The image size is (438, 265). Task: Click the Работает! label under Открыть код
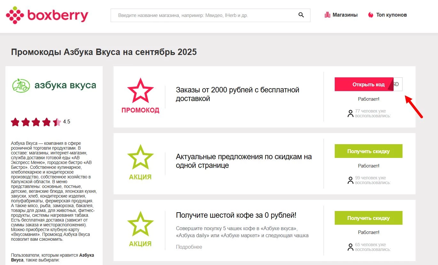pyautogui.click(x=368, y=99)
